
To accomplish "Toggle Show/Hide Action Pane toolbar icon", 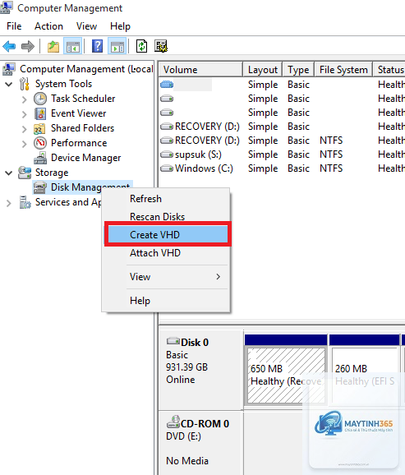I will [x=117, y=46].
